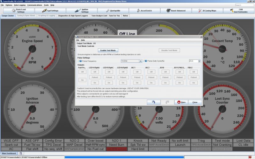Close Output Test Mode dialog with X
Viewport: 255px width, 159px height.
point(201,37)
